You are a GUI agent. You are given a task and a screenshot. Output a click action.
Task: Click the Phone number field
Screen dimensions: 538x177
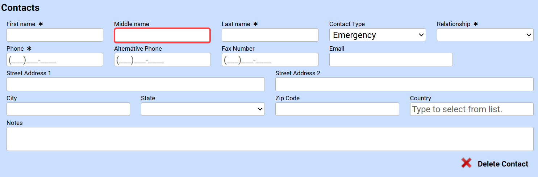[x=55, y=60]
